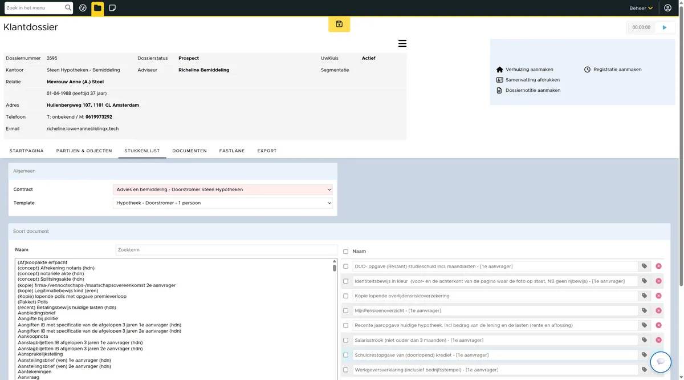Check the Identiteitsbewijs in kleur checkbox
The image size is (684, 380).
[x=346, y=281]
